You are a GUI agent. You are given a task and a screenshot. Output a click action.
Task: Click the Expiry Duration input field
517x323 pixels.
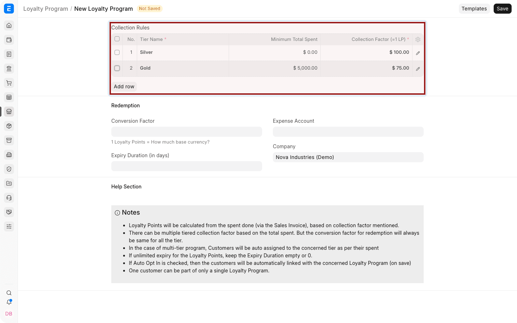tap(187, 166)
